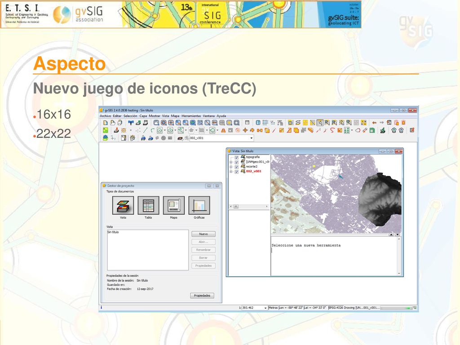Click the orange move crosshair icon
460x345 pixels.
[x=245, y=130]
